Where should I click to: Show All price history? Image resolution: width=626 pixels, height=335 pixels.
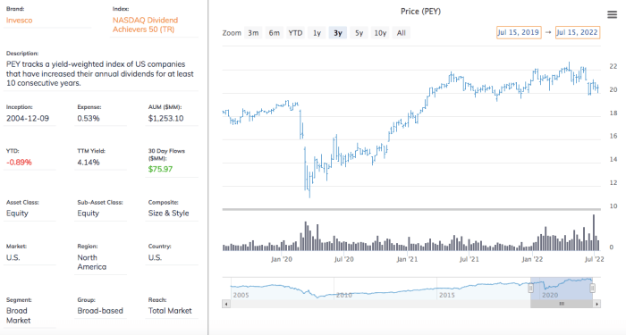(x=402, y=33)
